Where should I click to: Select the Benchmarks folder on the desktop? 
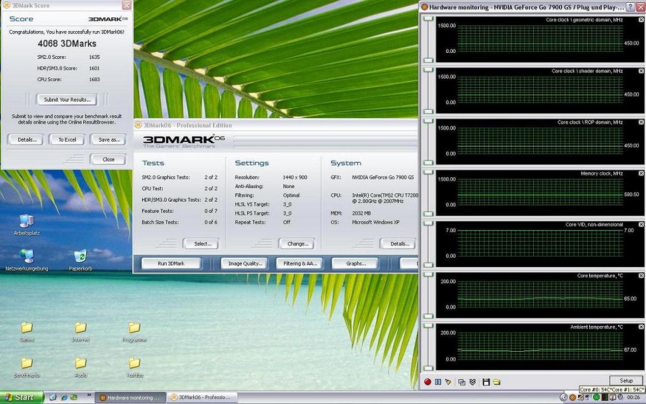coord(26,367)
